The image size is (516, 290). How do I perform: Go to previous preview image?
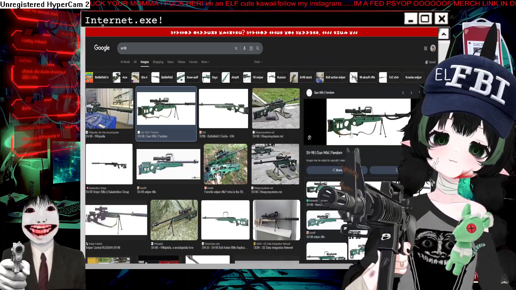403,93
